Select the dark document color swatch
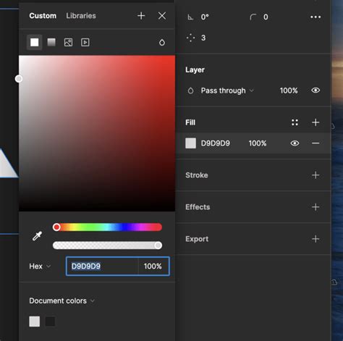The height and width of the screenshot is (341, 343). tap(50, 321)
